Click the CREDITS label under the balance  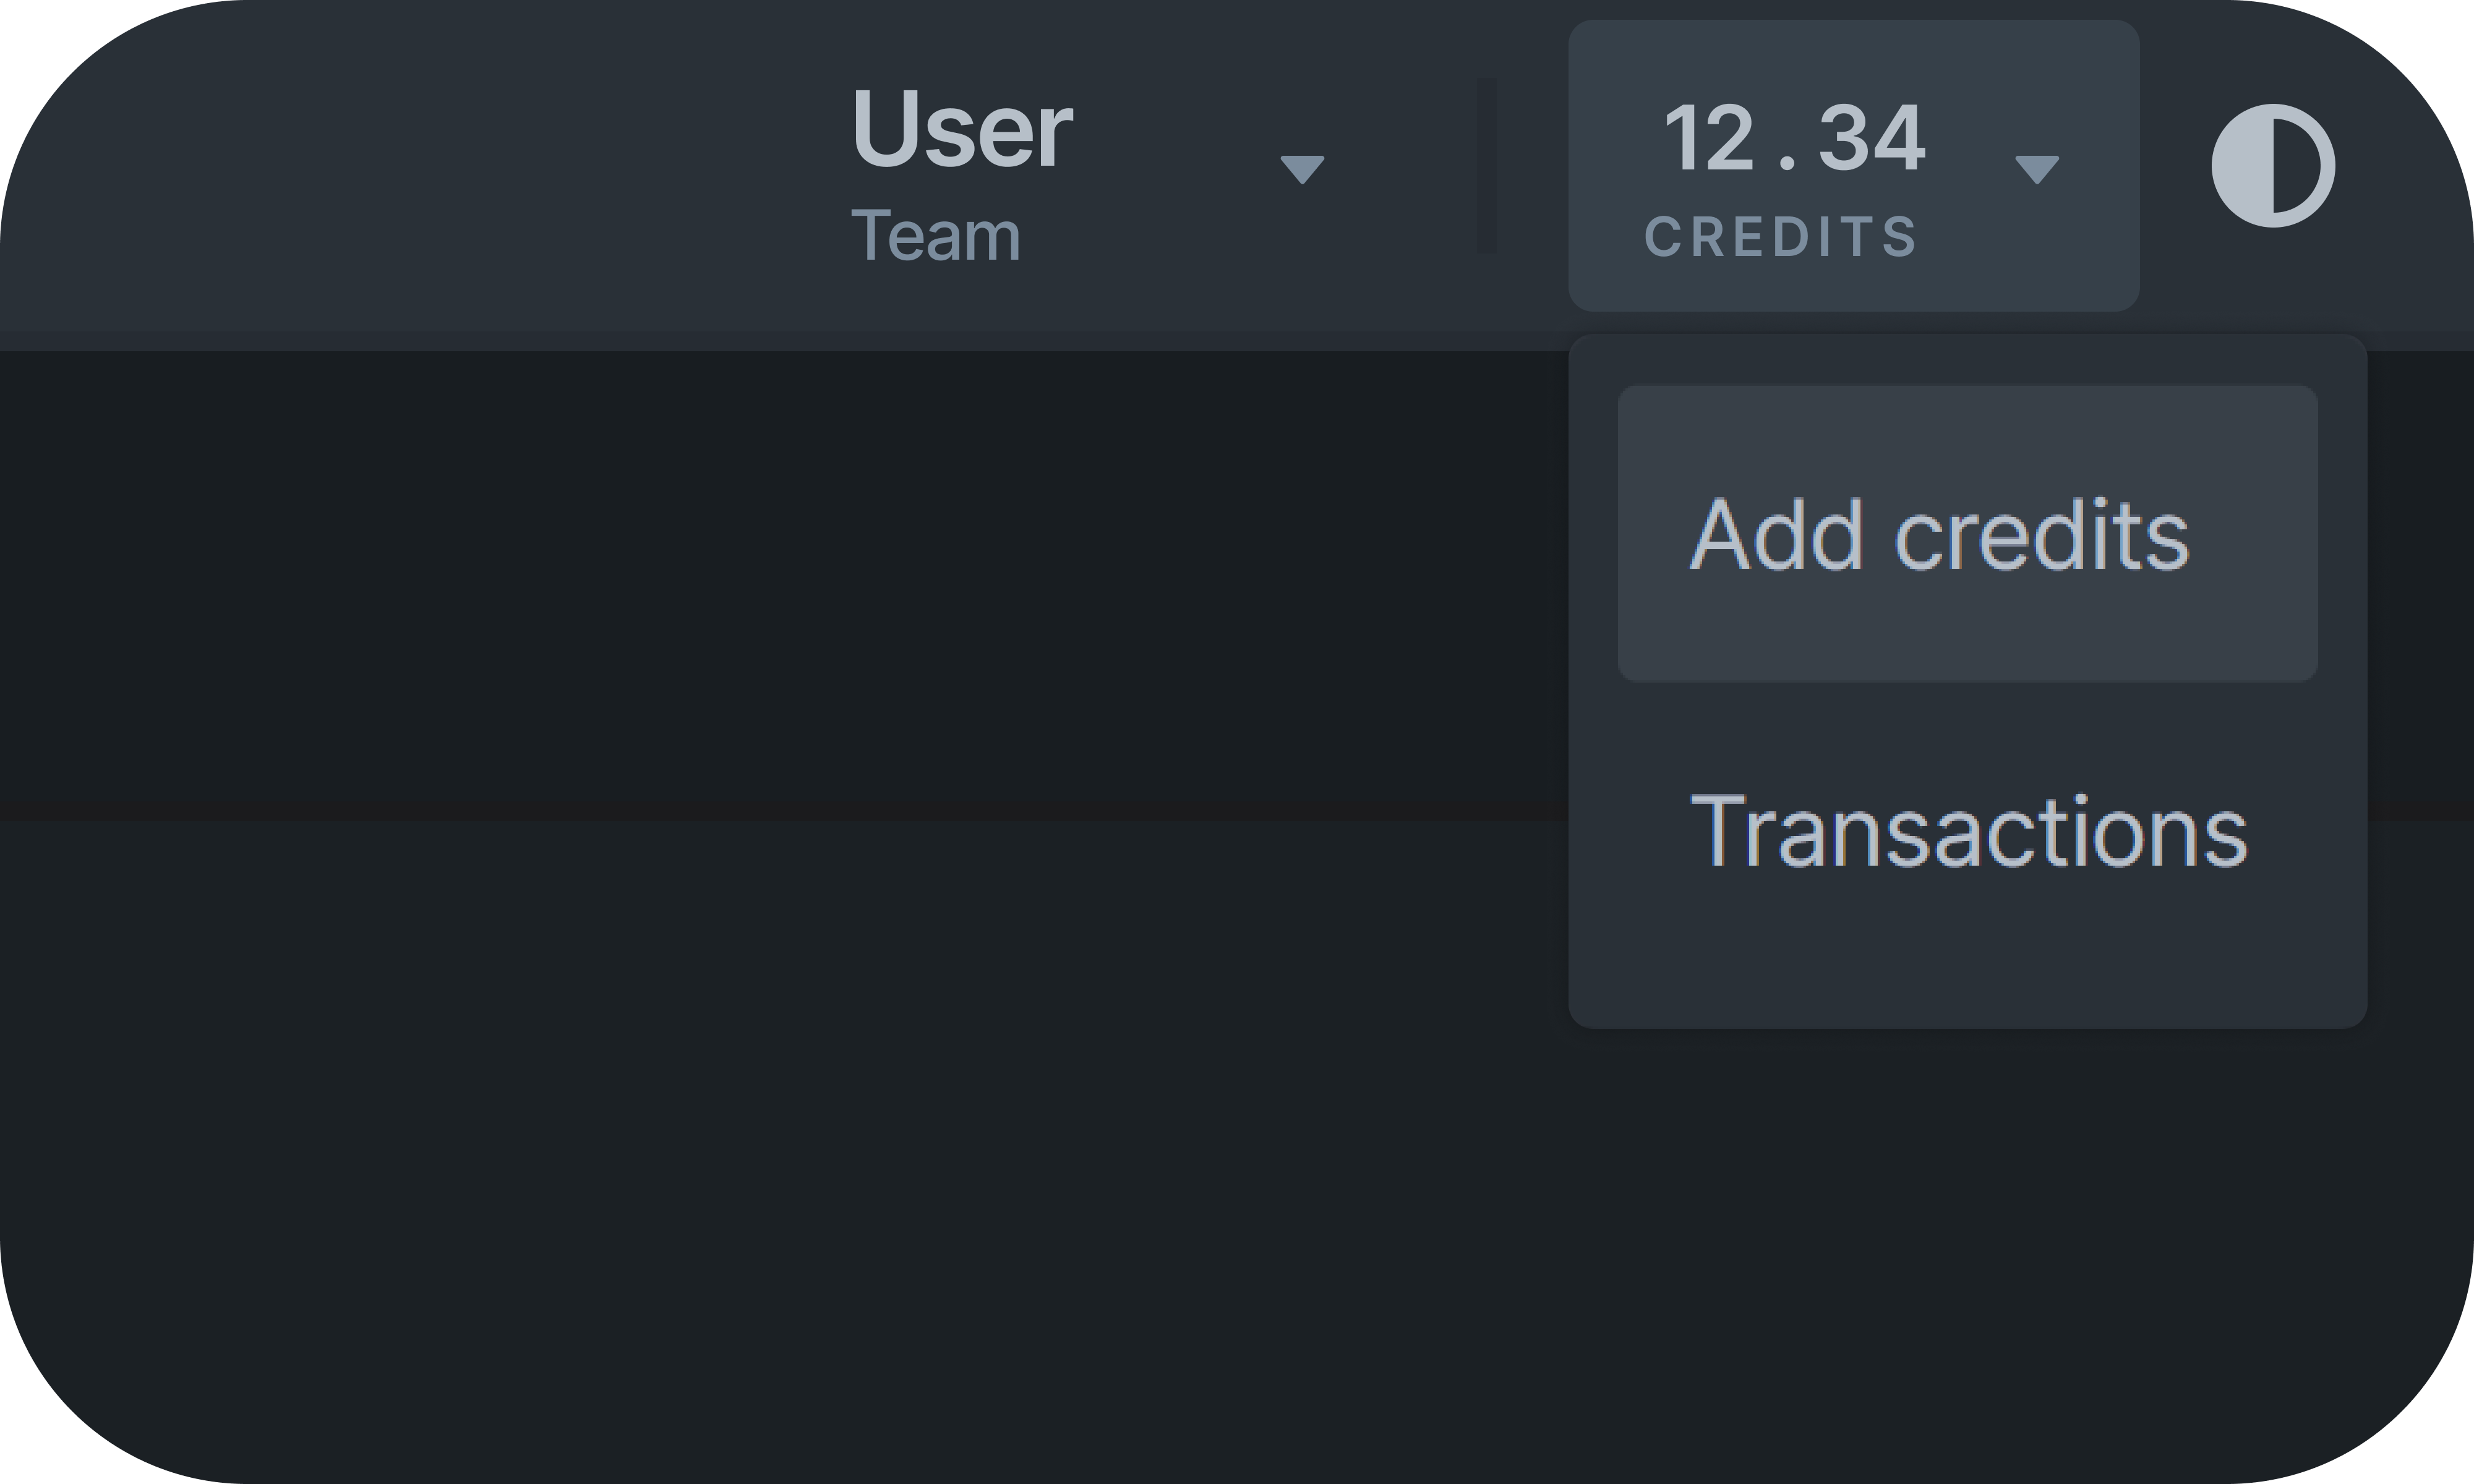click(x=1781, y=237)
